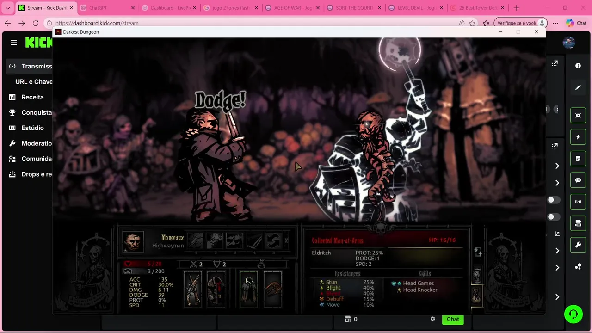
Task: Click the lightning bolt icon in Kick toolbar
Action: 578,137
